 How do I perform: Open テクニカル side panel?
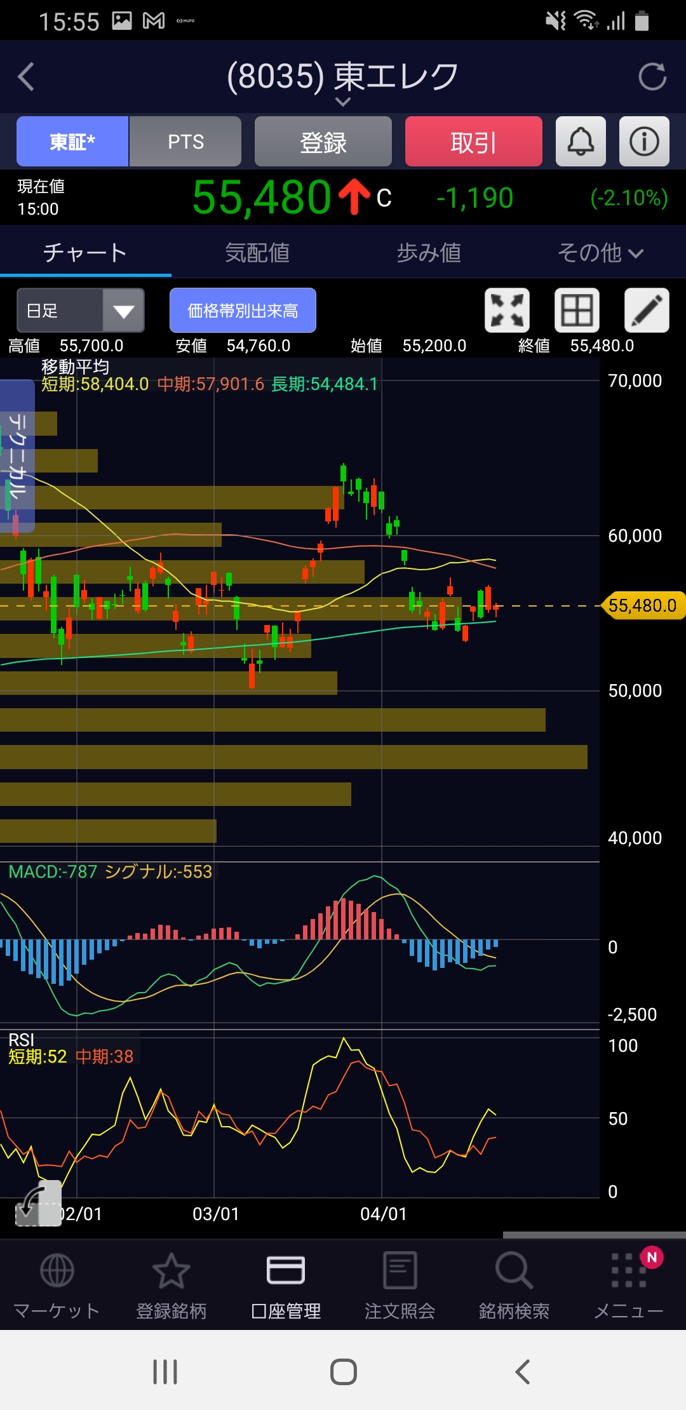pos(17,456)
